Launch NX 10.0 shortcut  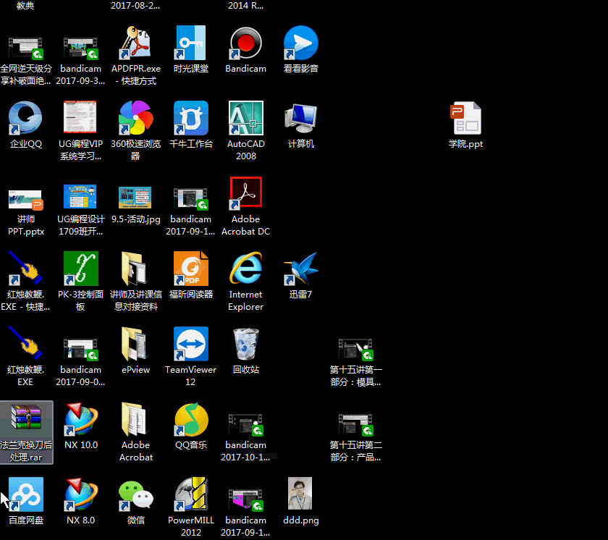(80, 426)
